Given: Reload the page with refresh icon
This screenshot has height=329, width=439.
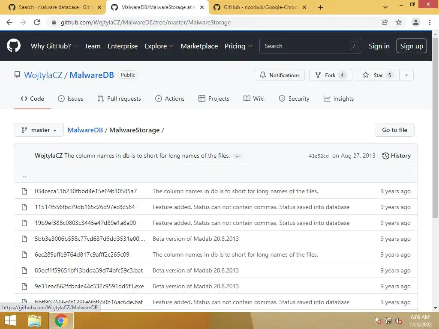Looking at the screenshot, I should pos(37,22).
